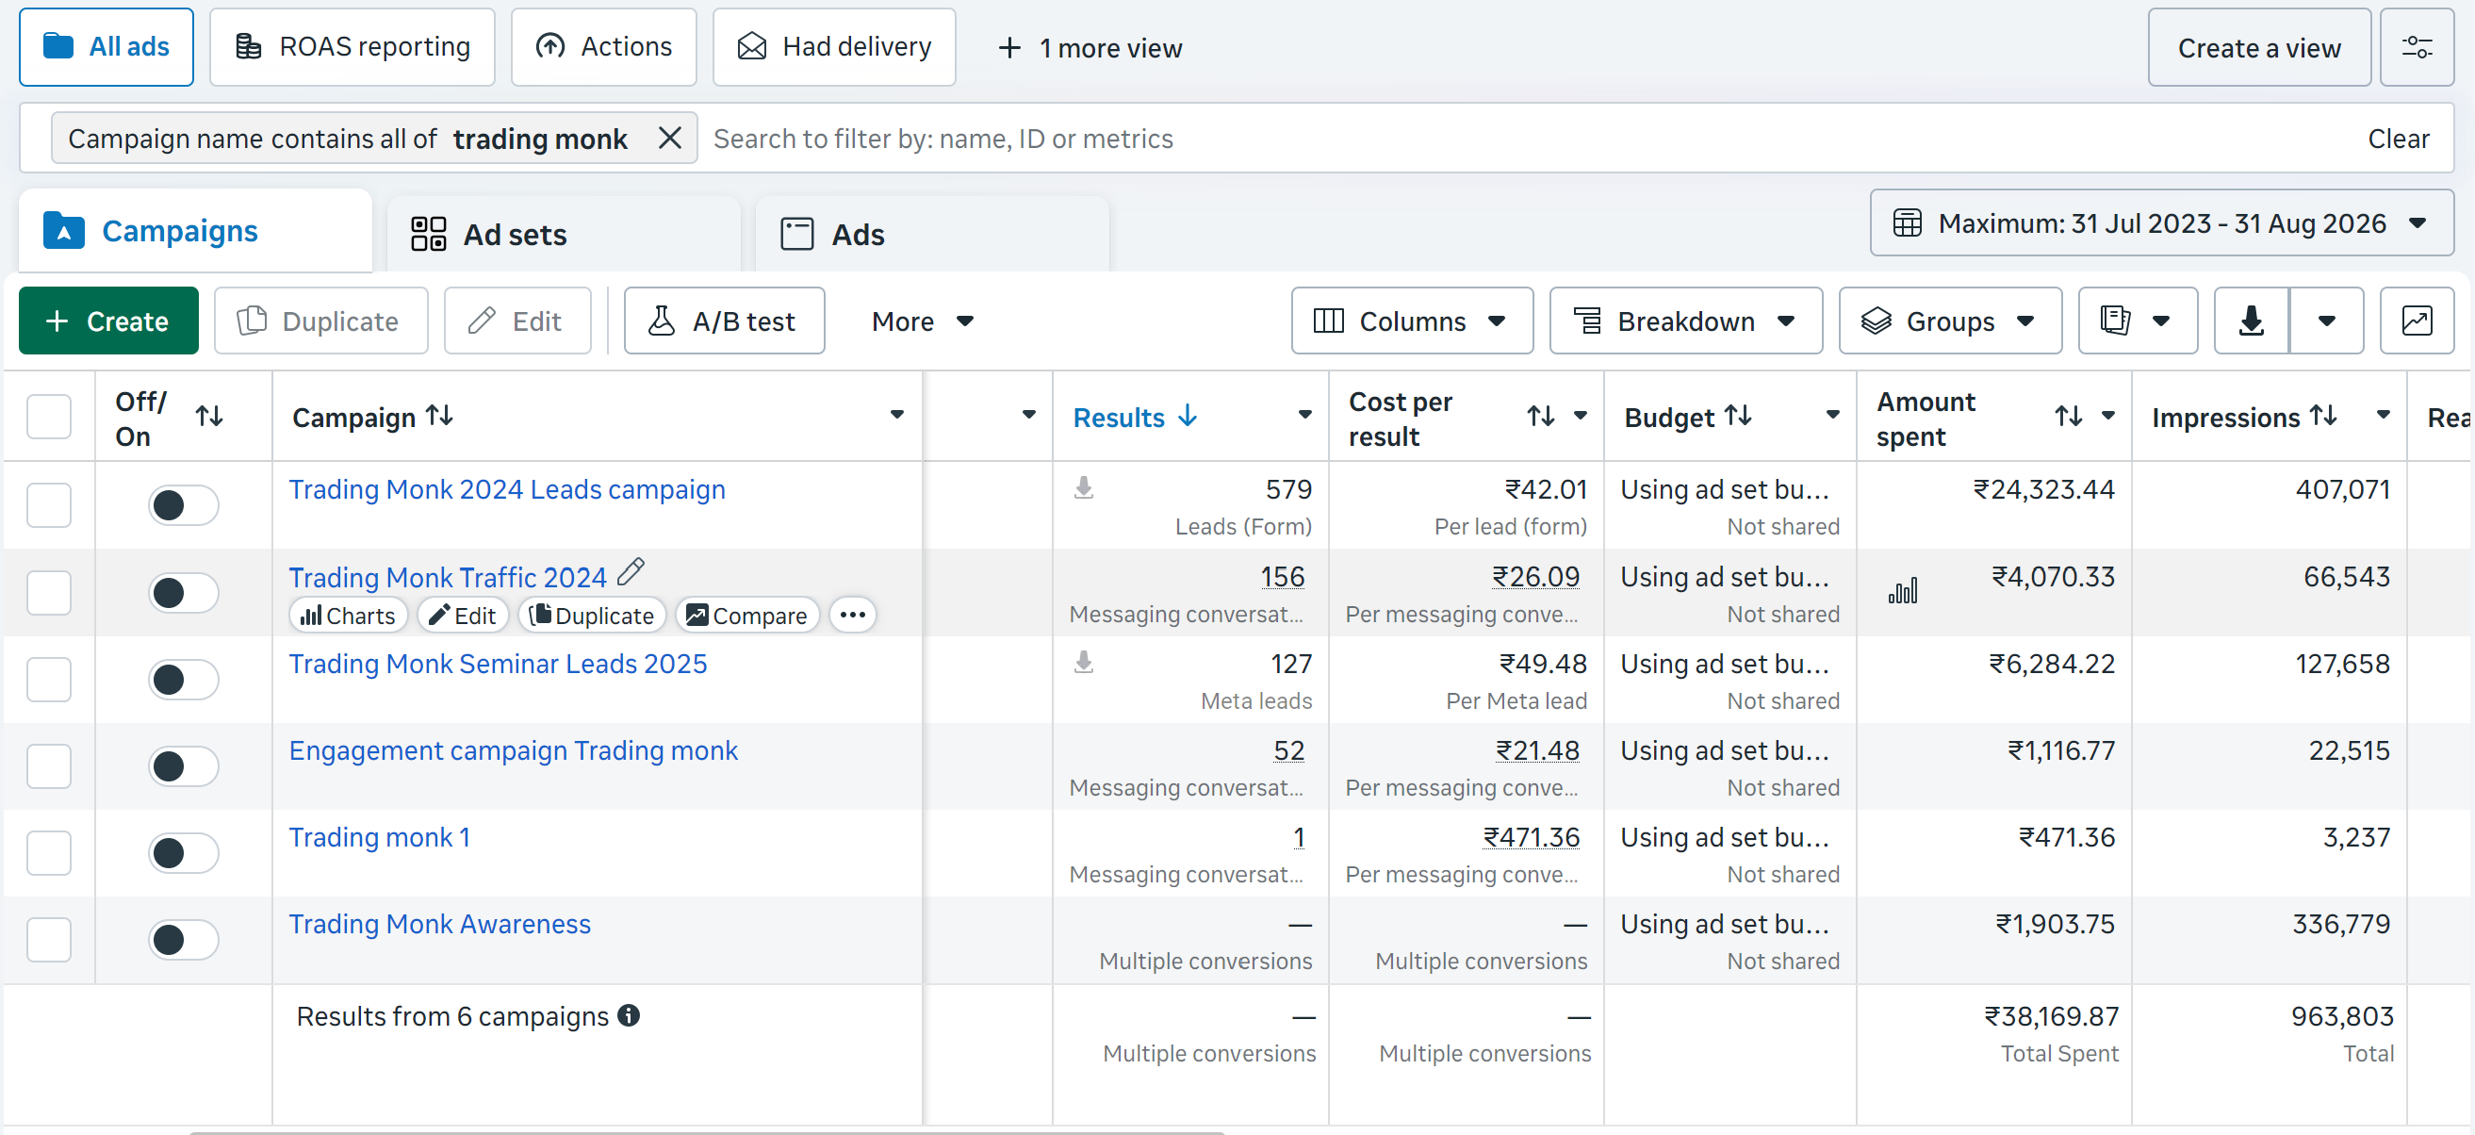
Task: Open the Ads tab
Action: (932, 234)
